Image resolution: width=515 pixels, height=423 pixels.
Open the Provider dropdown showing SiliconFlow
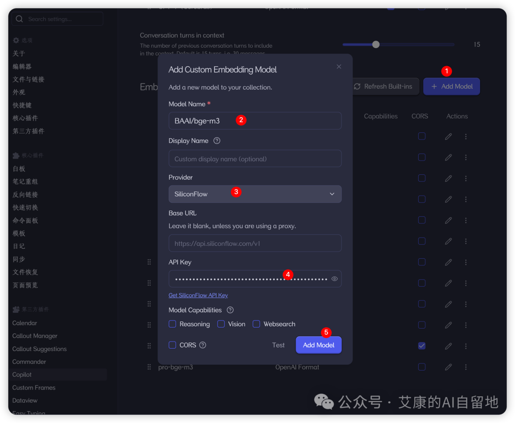255,194
